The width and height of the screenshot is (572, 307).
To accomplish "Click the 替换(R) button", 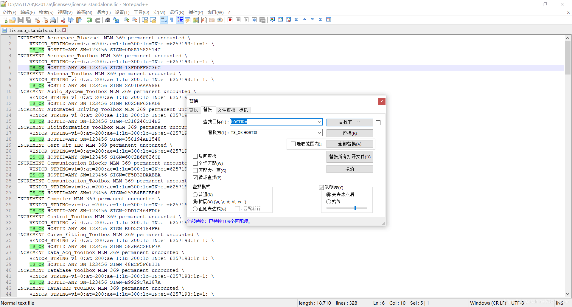I will (x=350, y=133).
